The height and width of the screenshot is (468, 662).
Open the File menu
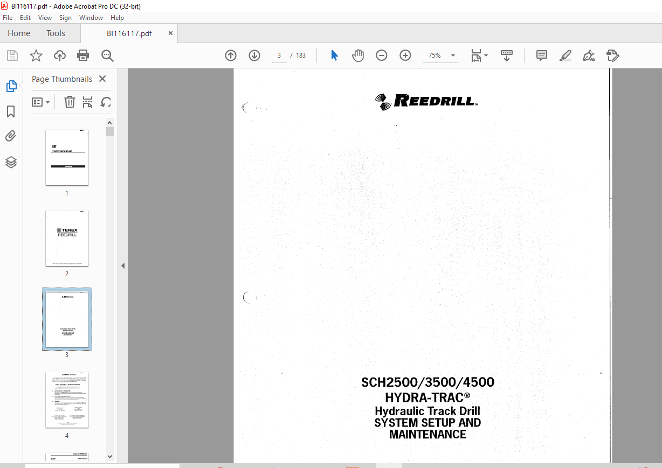tap(8, 18)
